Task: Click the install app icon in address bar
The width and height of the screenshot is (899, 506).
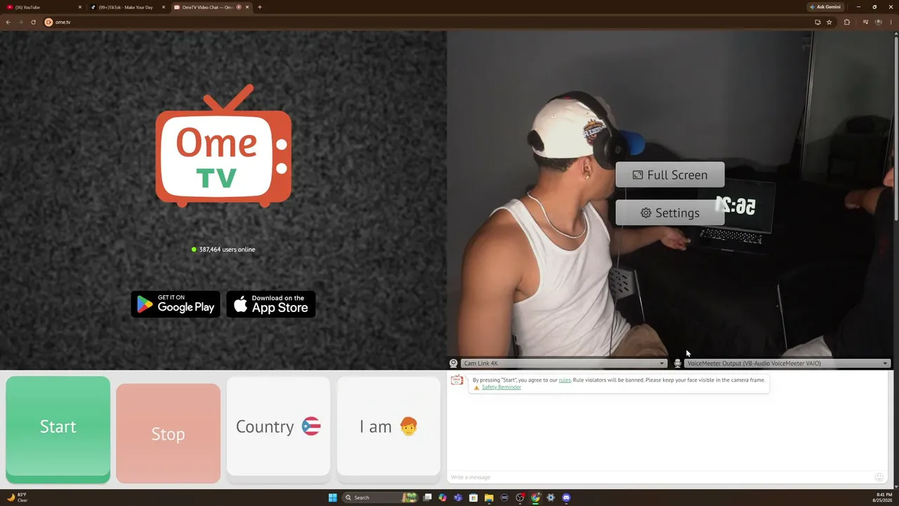Action: coord(818,22)
